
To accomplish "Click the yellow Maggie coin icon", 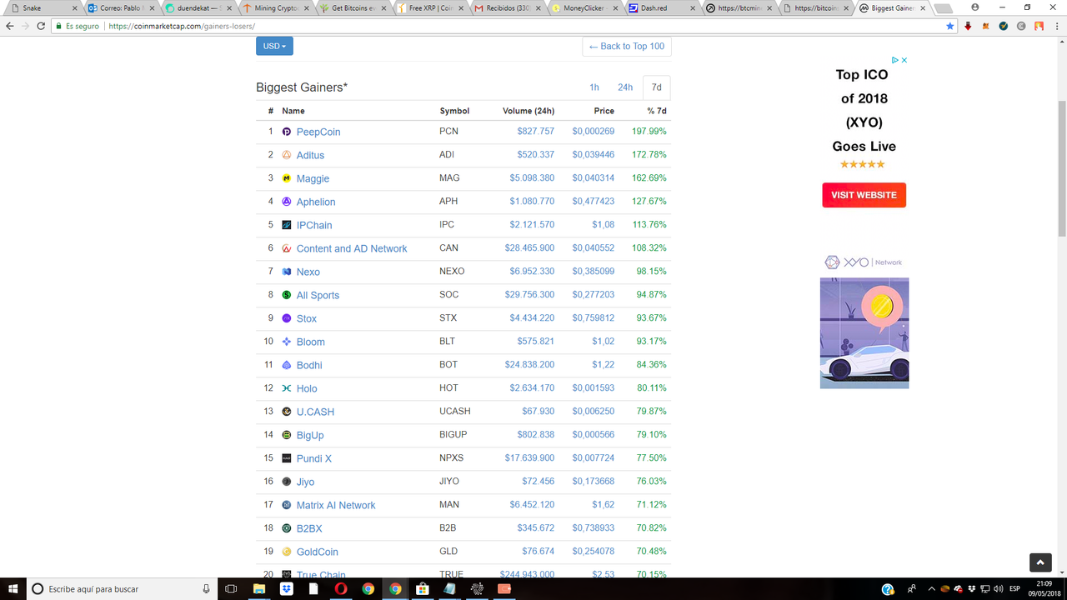I will point(287,178).
